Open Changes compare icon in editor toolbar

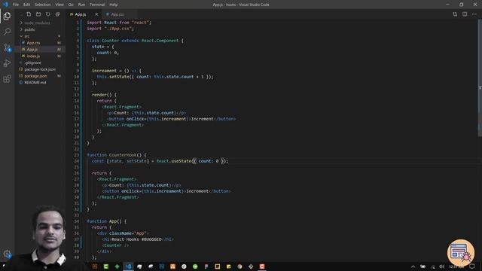455,14
